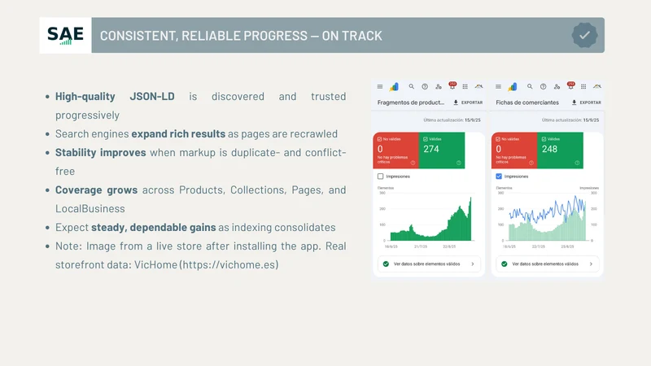Click Search Console logo in Fragmentos panel
This screenshot has width=651, height=366.
(x=394, y=87)
